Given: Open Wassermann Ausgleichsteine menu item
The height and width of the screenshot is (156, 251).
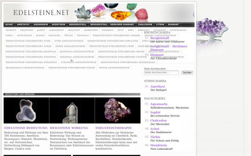Looking at the screenshot, I should pos(25,68).
